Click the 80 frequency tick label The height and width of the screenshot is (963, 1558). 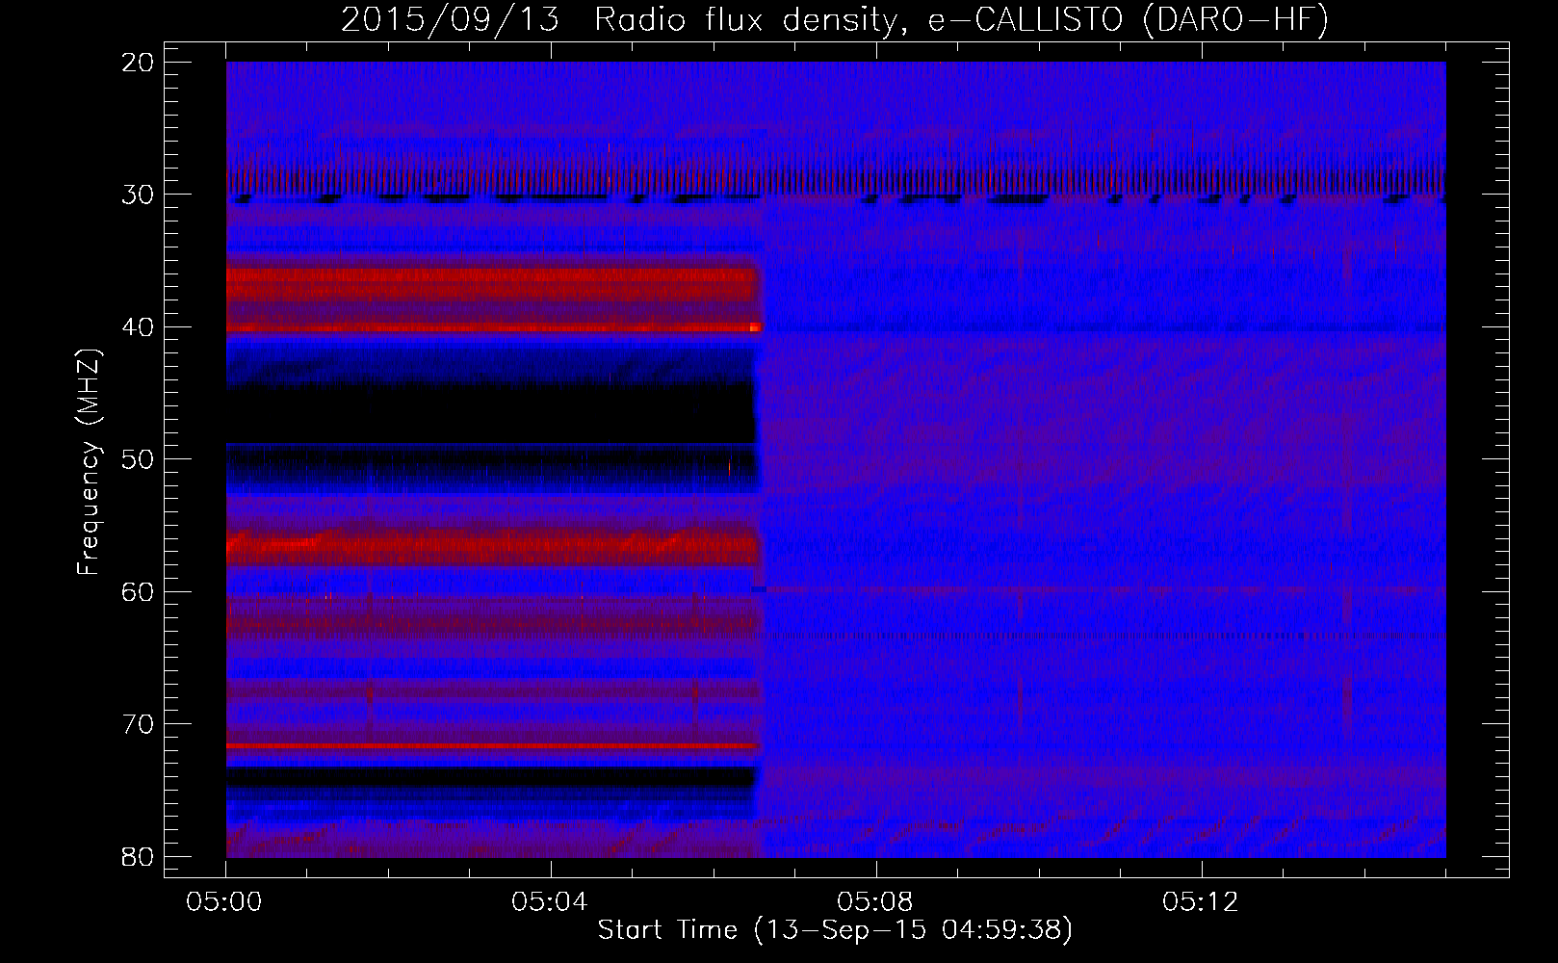coord(139,856)
